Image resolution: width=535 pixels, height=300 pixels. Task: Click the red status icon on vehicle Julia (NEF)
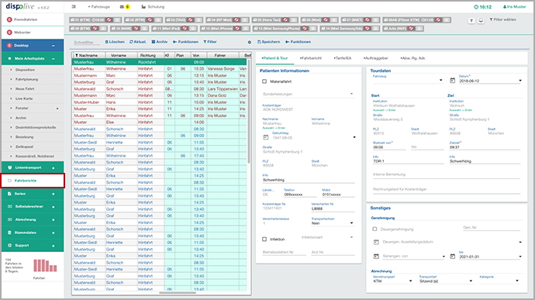click(x=411, y=29)
